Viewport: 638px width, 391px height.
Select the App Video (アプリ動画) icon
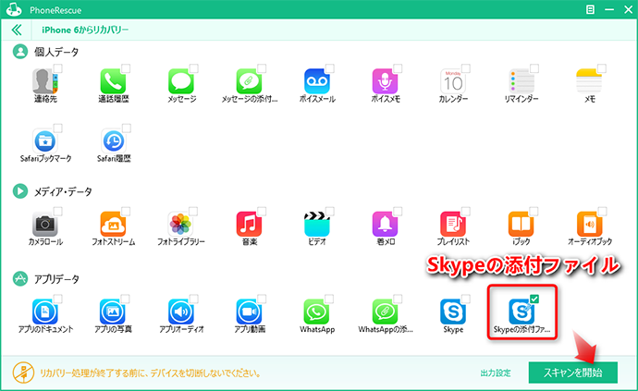249,312
